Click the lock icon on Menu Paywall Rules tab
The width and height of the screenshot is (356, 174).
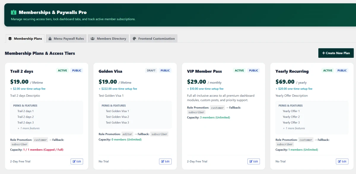[x=50, y=39]
